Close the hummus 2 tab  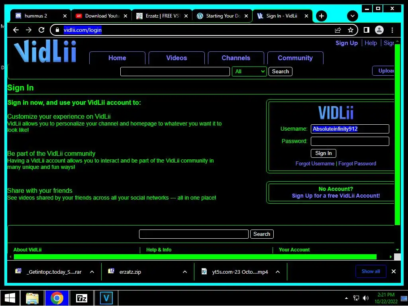coord(65,16)
